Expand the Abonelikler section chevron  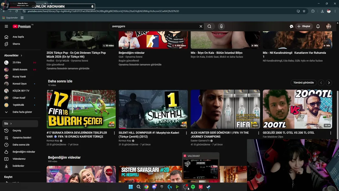(x=21, y=55)
